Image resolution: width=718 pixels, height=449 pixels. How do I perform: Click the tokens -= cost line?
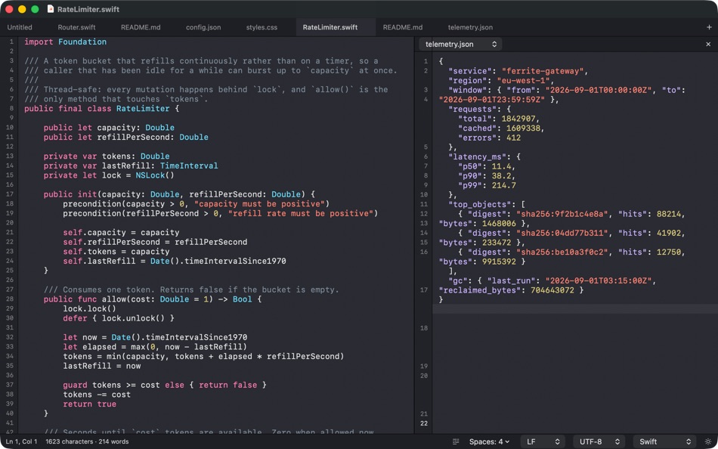point(97,395)
